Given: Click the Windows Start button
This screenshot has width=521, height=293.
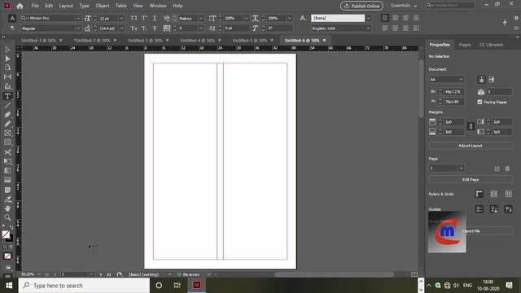Looking at the screenshot, I should (9, 286).
